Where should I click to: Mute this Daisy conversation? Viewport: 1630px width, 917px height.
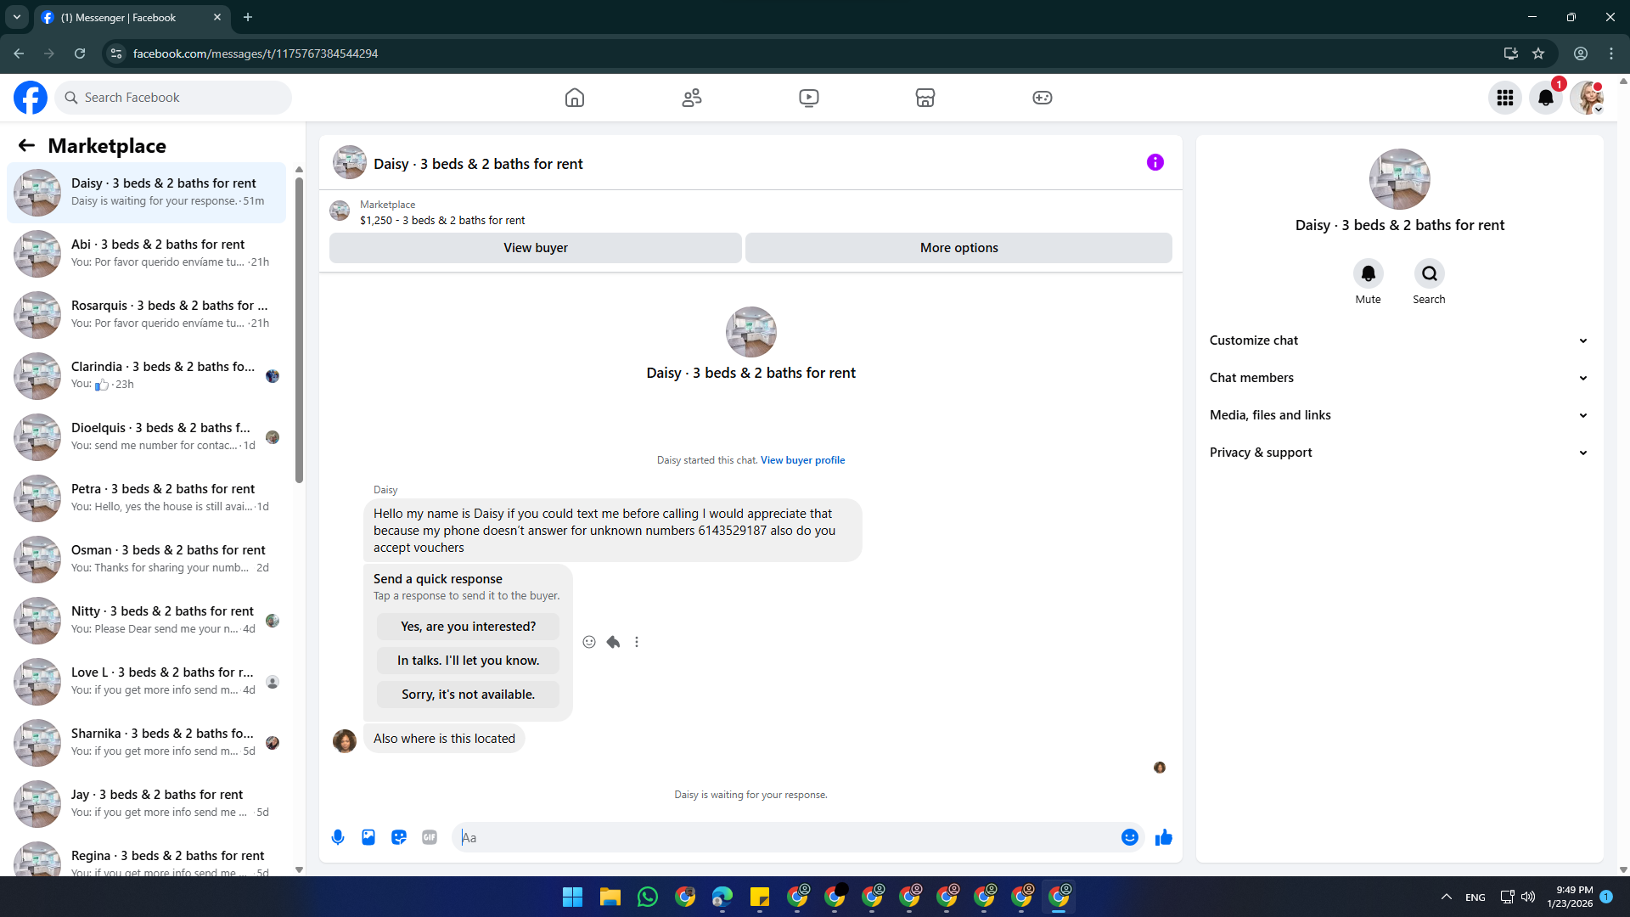[x=1368, y=274]
